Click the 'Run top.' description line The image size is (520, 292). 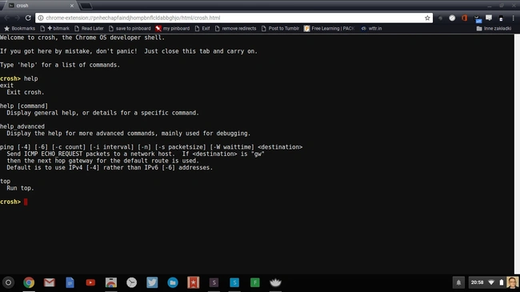point(20,188)
